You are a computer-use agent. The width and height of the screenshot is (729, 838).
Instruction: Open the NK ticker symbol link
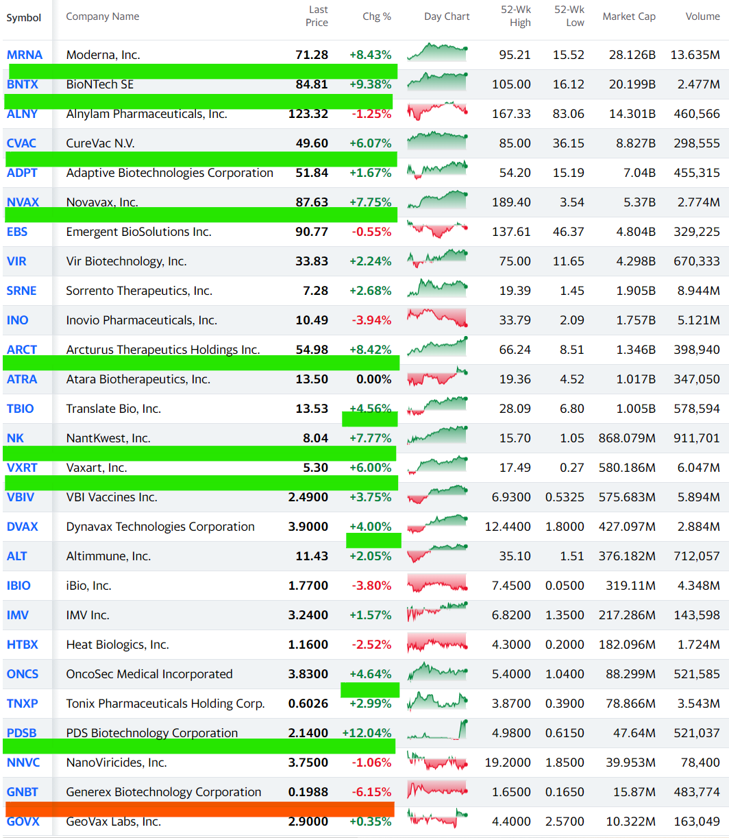[x=15, y=438]
